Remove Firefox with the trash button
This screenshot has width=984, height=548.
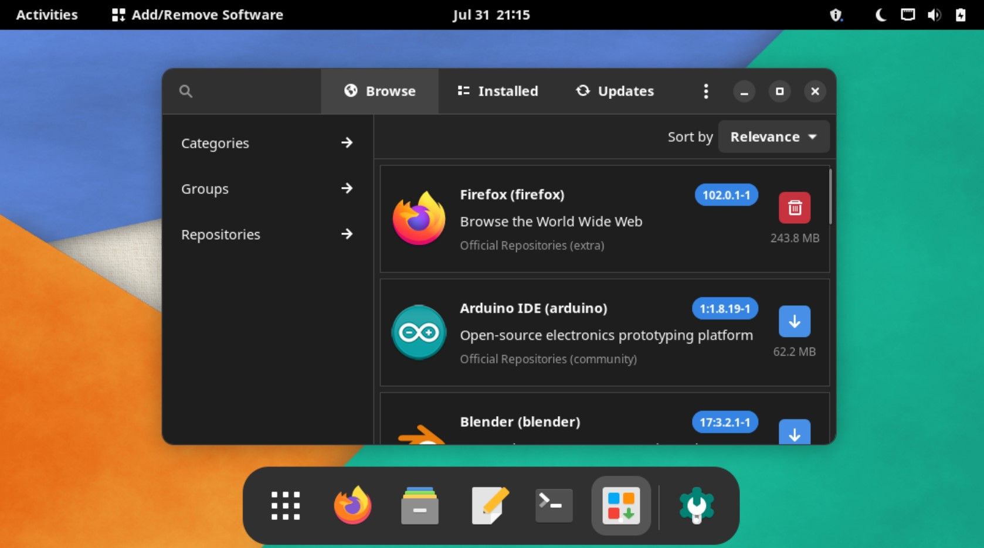click(x=795, y=207)
